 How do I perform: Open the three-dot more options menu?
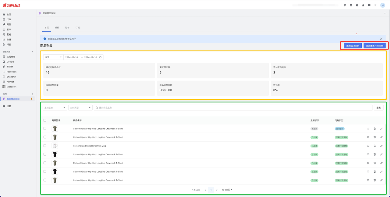pyautogui.click(x=385, y=13)
